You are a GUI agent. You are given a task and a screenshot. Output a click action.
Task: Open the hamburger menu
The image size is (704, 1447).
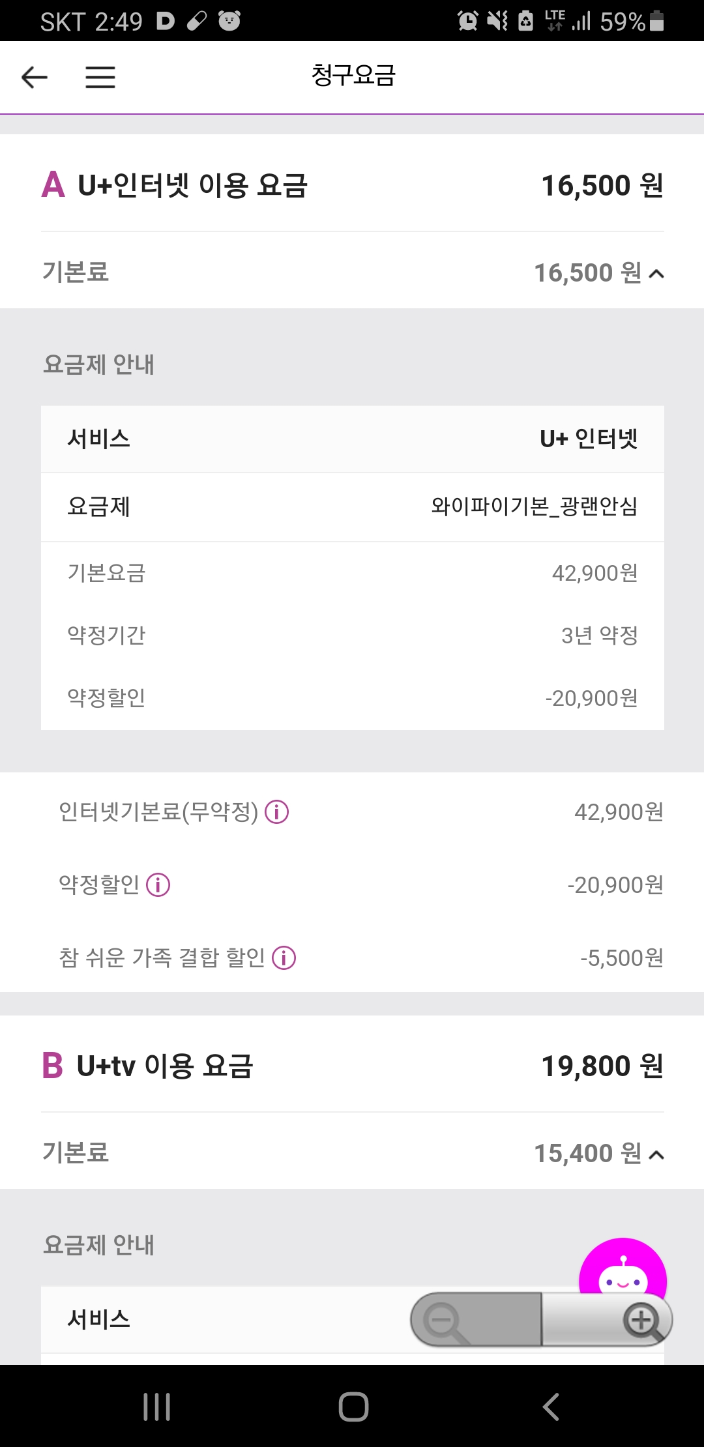click(100, 78)
